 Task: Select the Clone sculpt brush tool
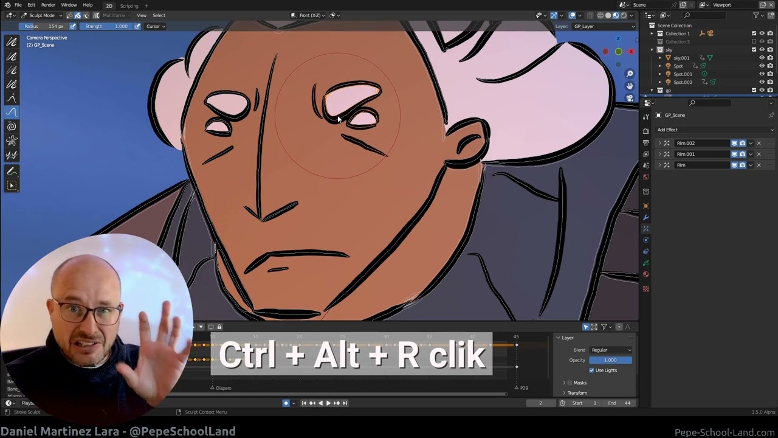12,155
